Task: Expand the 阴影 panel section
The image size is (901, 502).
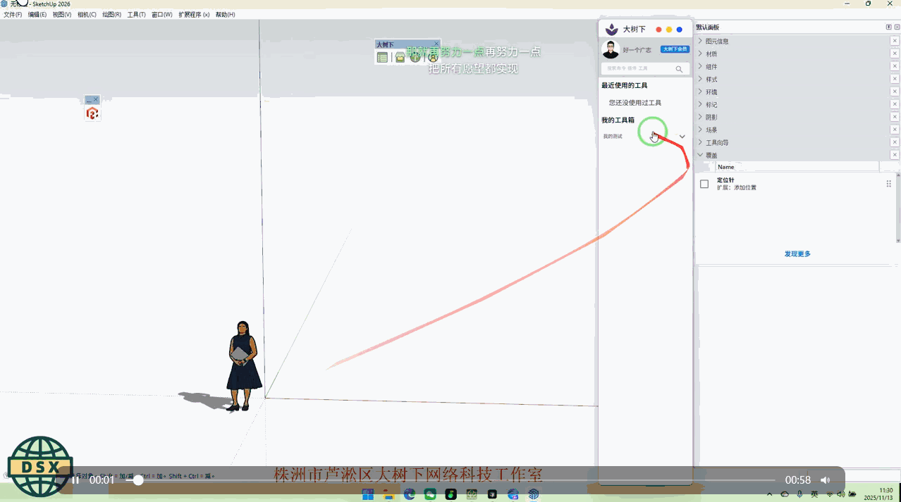Action: click(700, 117)
